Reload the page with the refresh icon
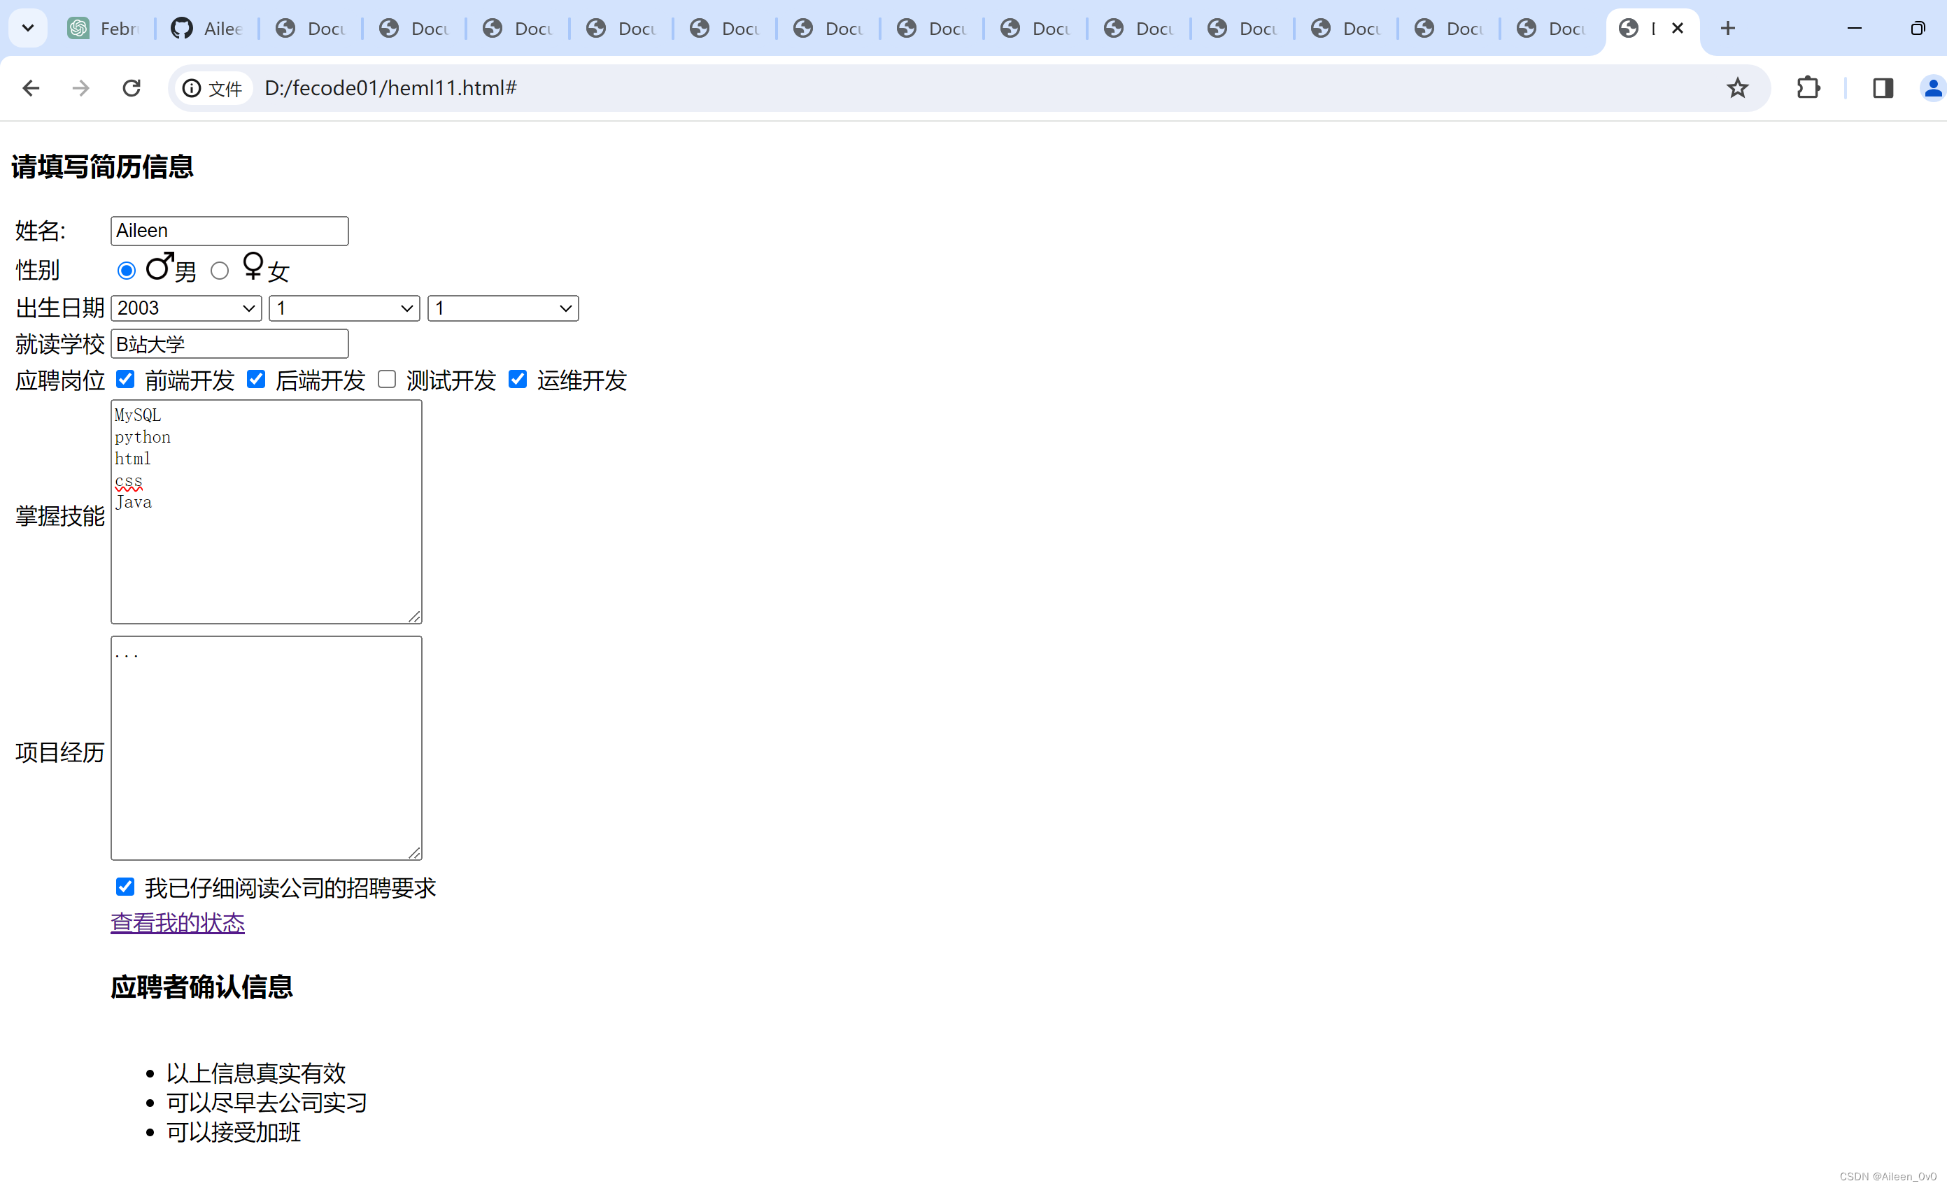 (x=131, y=87)
